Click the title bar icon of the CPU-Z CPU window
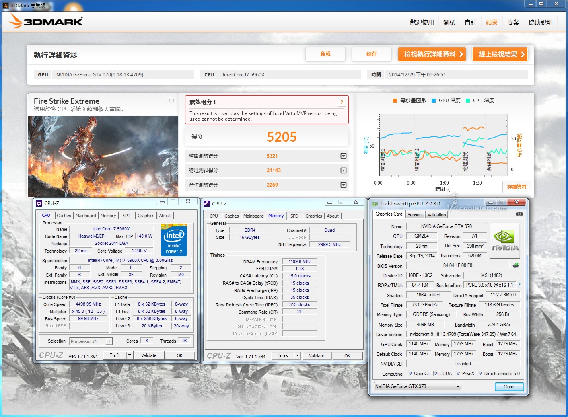568x417 pixels. [x=39, y=203]
